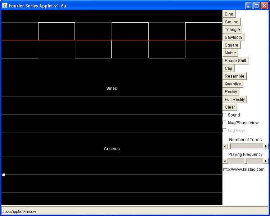Select the Square wave button

tap(231, 45)
